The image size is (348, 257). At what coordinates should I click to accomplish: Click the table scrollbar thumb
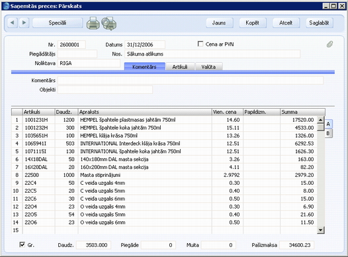tap(320, 127)
